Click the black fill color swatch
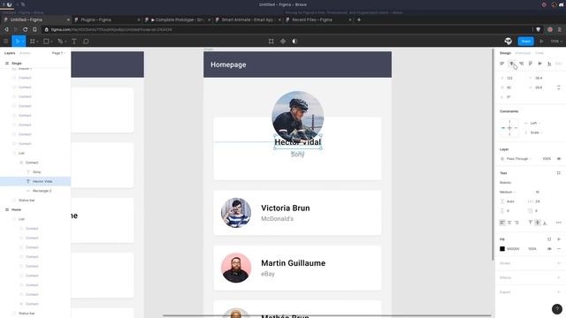The image size is (566, 318). coord(502,249)
